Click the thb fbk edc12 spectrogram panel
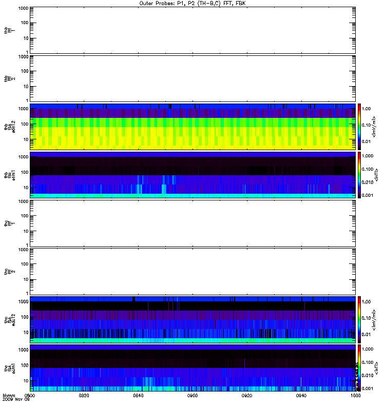Image resolution: width=385 pixels, height=410 pixels. point(192,127)
